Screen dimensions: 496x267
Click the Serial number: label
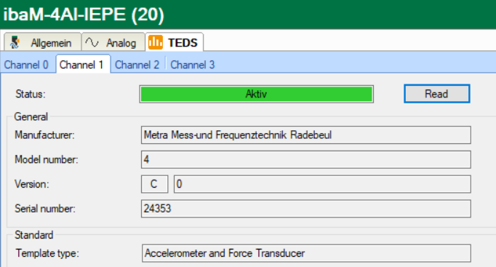tap(45, 209)
